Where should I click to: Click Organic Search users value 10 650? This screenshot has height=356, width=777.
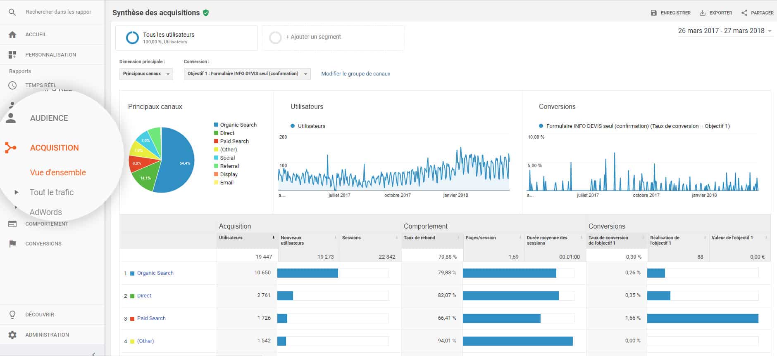point(262,273)
